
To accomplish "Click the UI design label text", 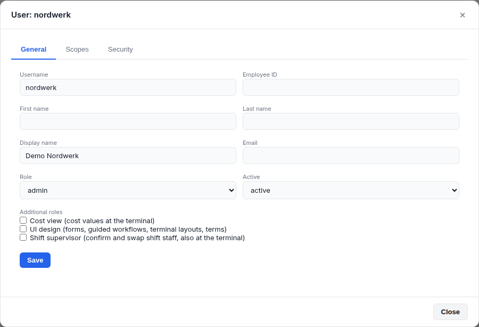I will pyautogui.click(x=128, y=229).
